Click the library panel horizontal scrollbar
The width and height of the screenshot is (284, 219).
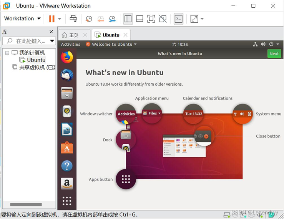click(26, 204)
